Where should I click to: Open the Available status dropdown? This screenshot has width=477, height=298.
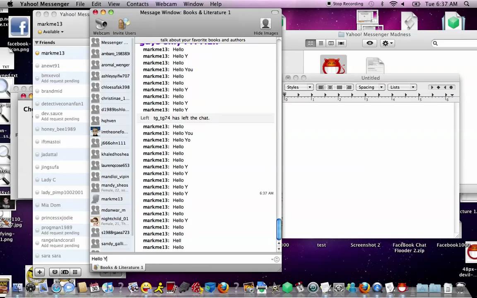51,31
